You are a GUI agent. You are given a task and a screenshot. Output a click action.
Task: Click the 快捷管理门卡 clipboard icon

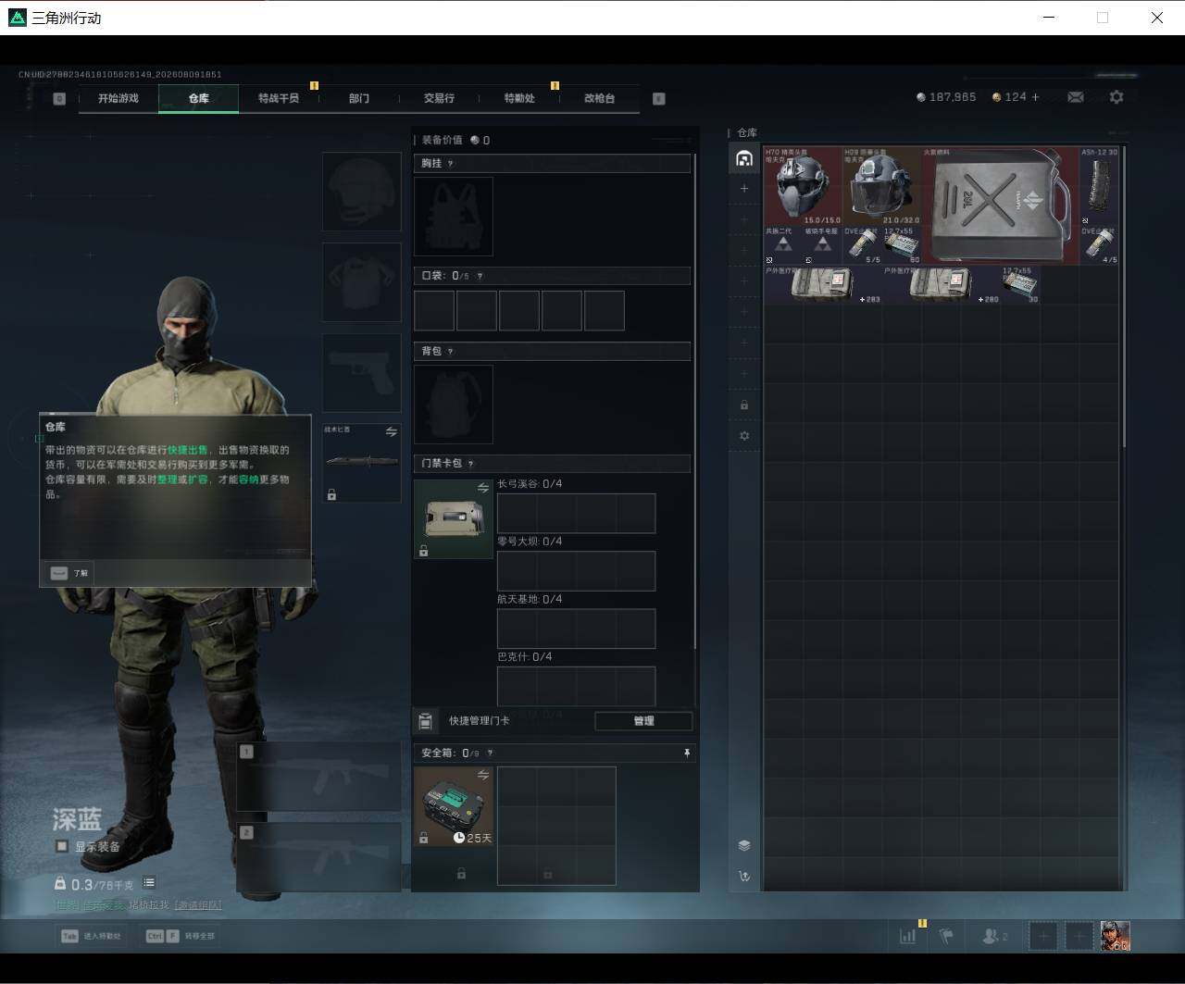[x=426, y=721]
